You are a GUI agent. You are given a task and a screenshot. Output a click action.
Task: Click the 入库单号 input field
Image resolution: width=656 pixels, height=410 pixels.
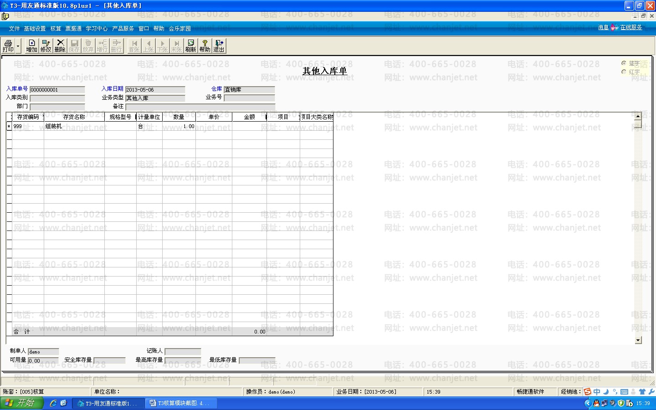click(x=57, y=90)
